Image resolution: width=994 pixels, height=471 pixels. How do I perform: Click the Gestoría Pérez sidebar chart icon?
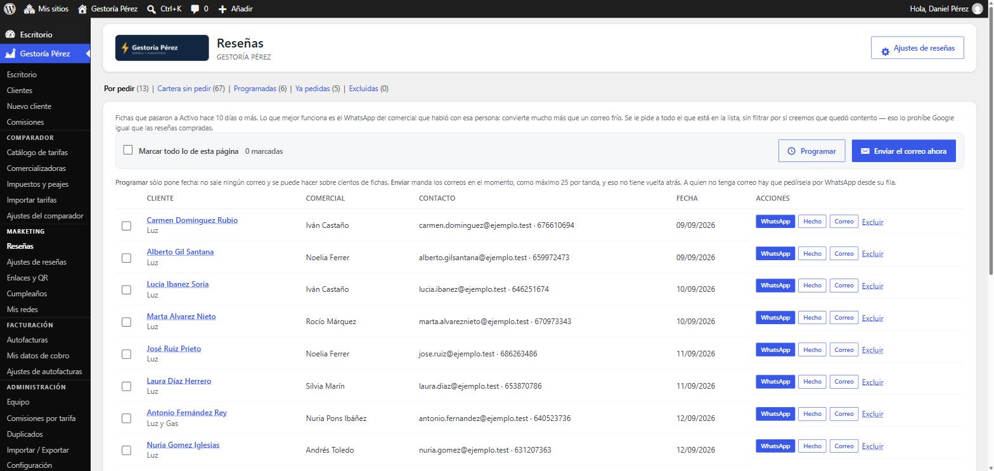10,54
